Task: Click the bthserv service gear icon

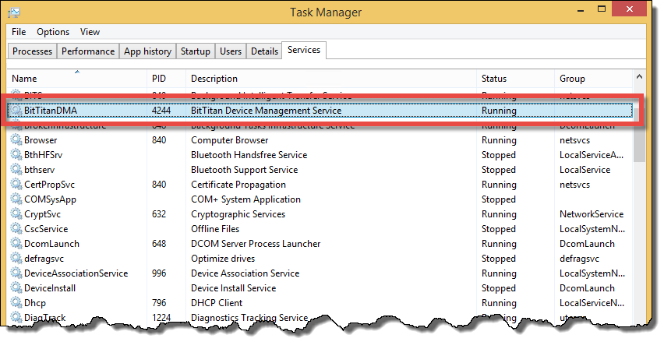Action: pyautogui.click(x=16, y=169)
